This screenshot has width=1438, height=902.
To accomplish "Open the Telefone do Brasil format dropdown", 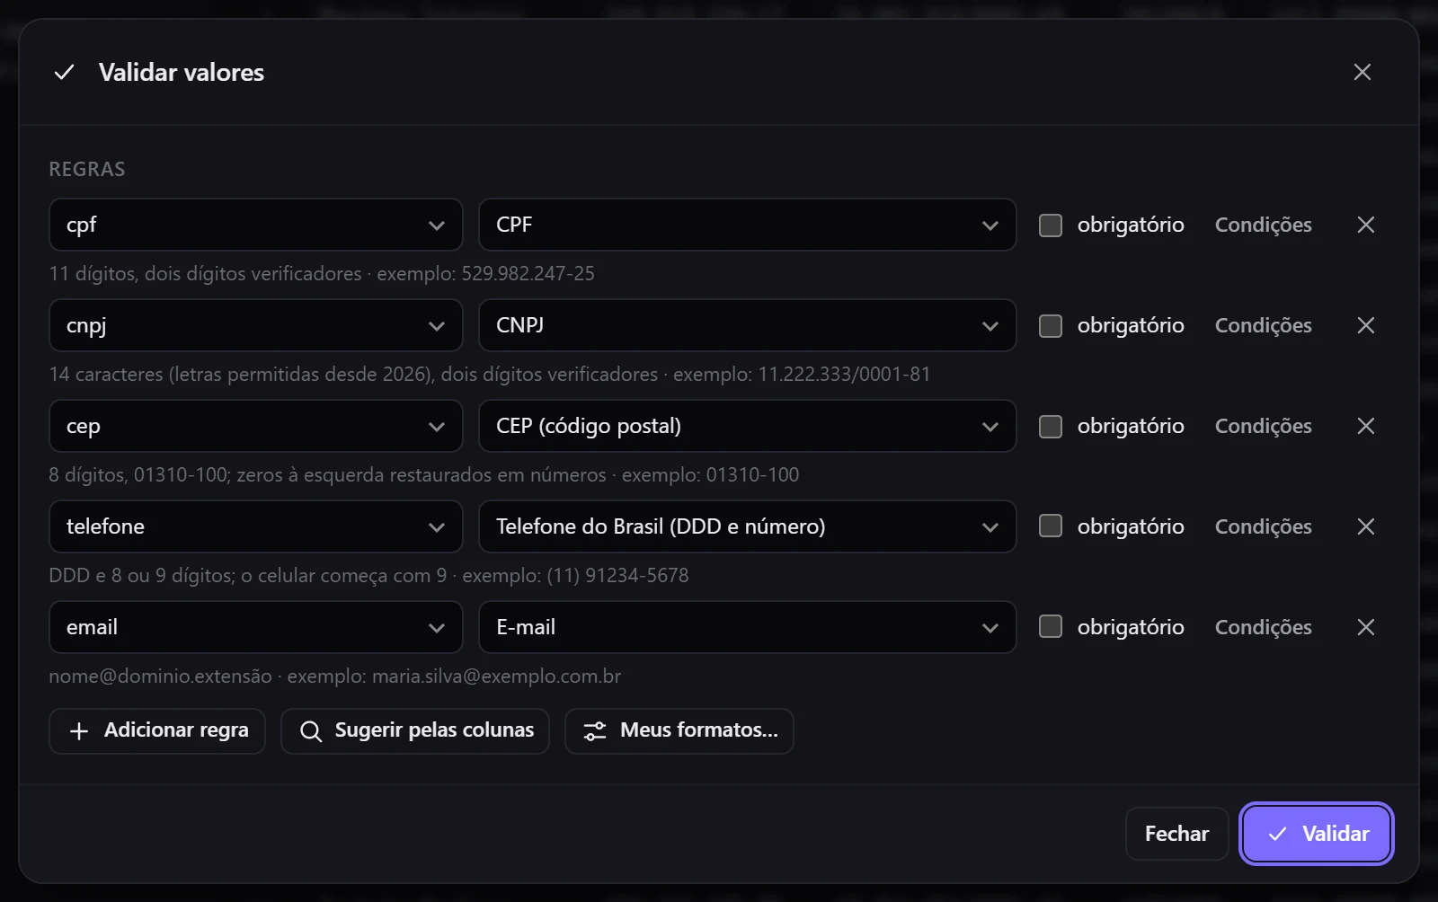I will coord(748,526).
